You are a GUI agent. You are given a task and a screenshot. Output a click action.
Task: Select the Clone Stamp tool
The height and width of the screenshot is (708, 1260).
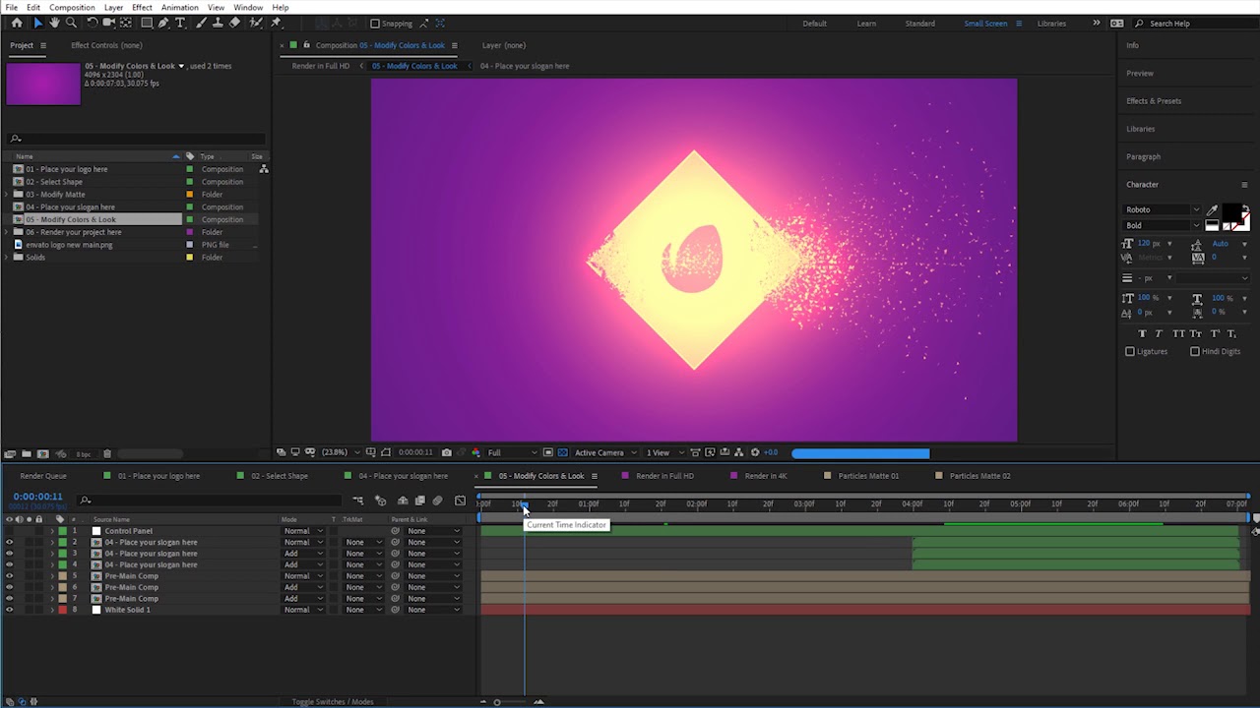pyautogui.click(x=219, y=23)
